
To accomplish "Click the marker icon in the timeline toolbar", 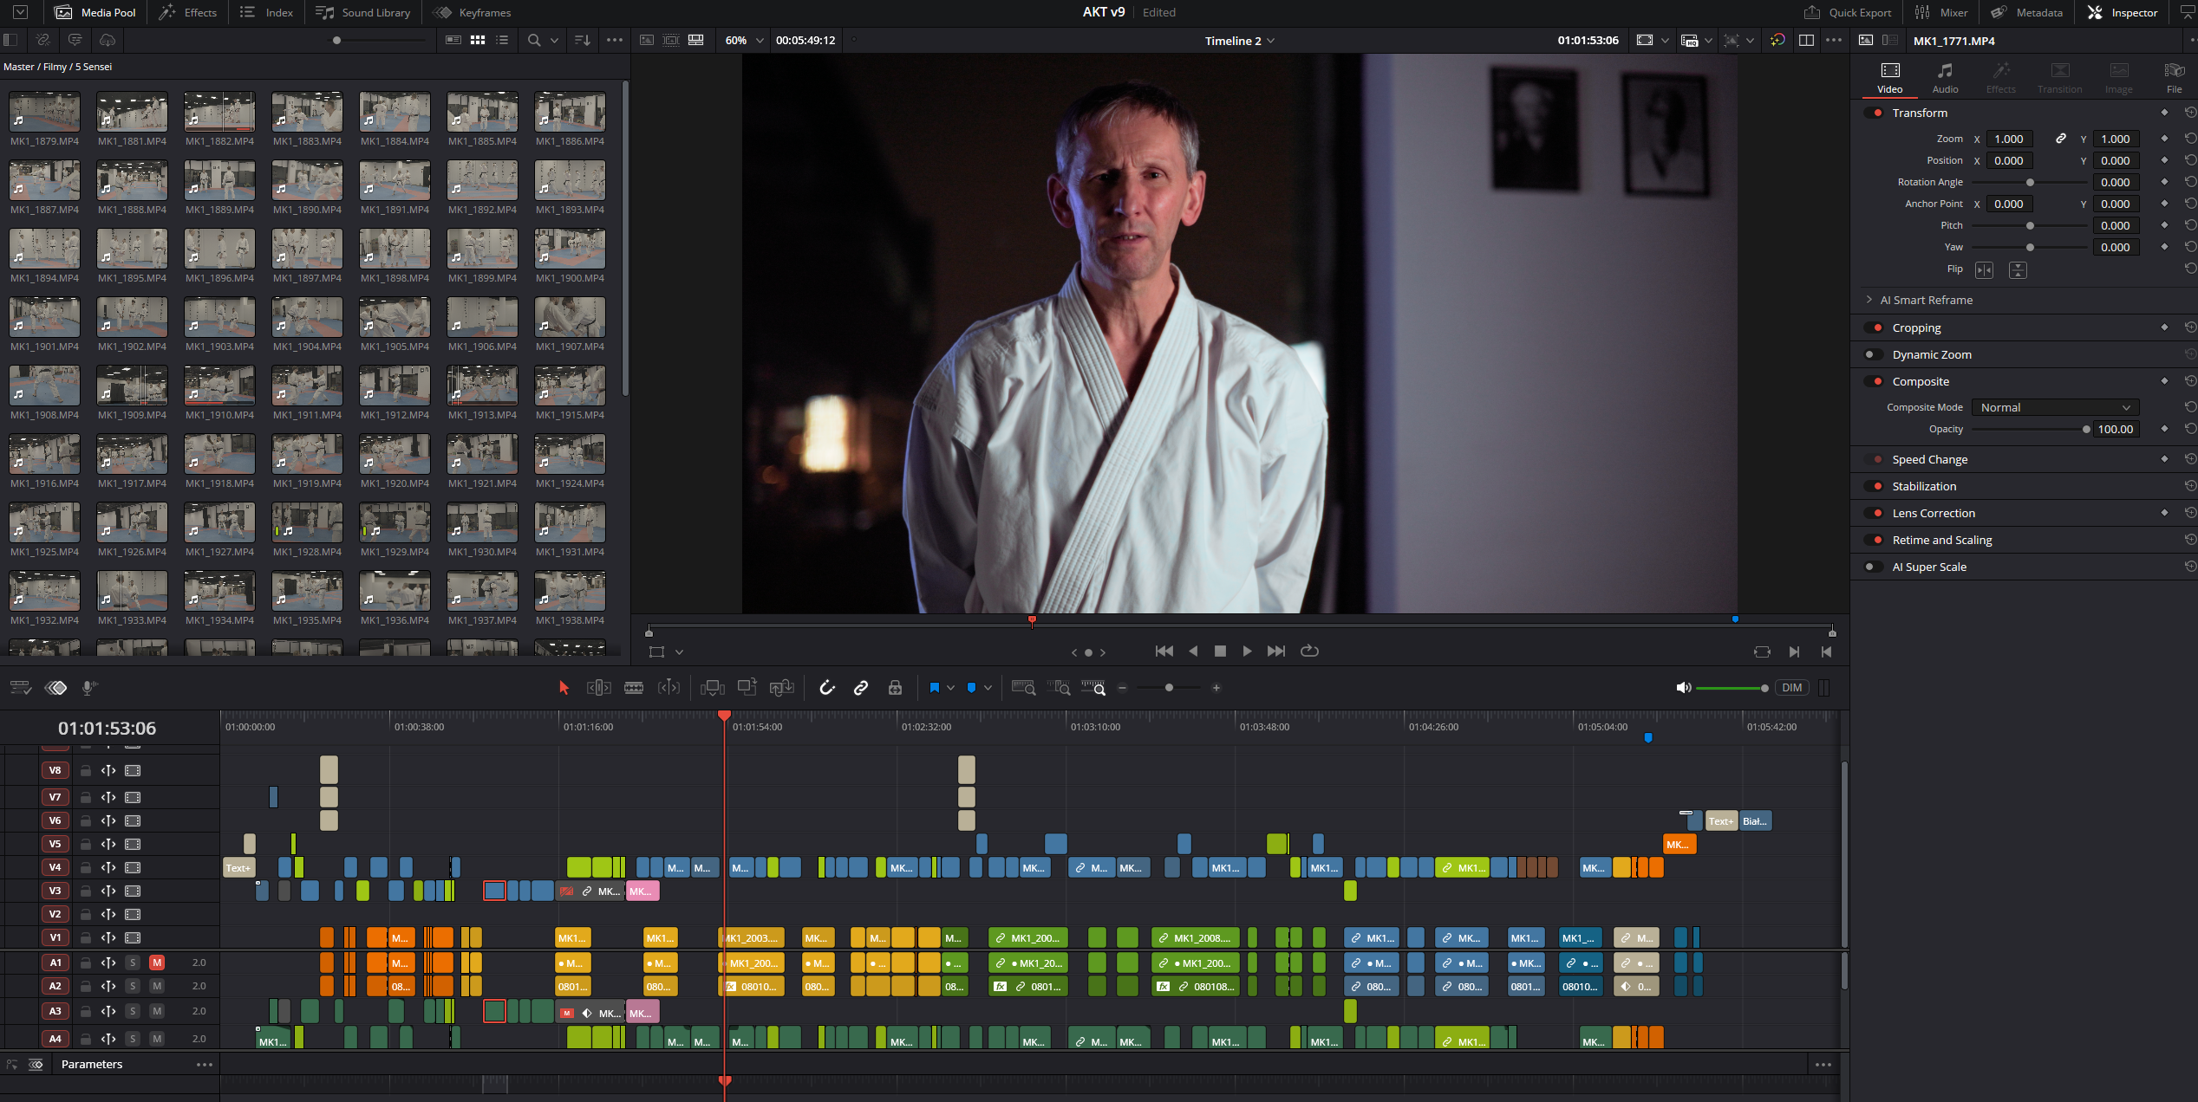I will pos(971,687).
